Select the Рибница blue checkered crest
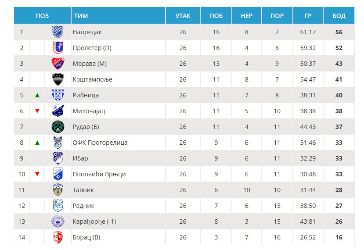This screenshot has height=250, width=364. (x=58, y=95)
